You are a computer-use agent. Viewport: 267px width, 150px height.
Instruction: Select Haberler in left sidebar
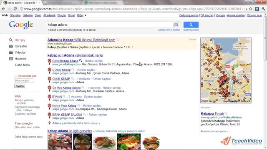click(x=20, y=59)
